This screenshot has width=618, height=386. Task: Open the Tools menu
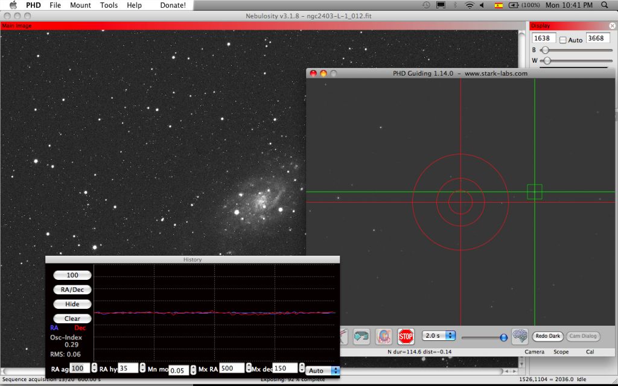(109, 5)
